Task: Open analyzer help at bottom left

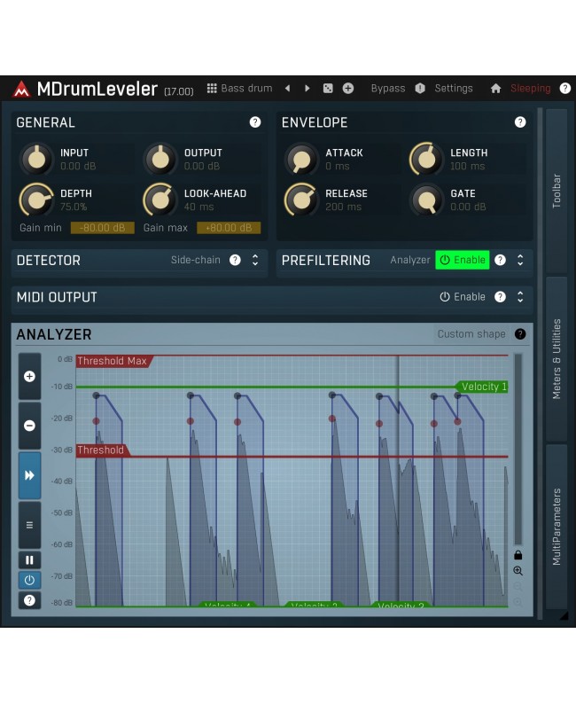Action: pyautogui.click(x=29, y=600)
